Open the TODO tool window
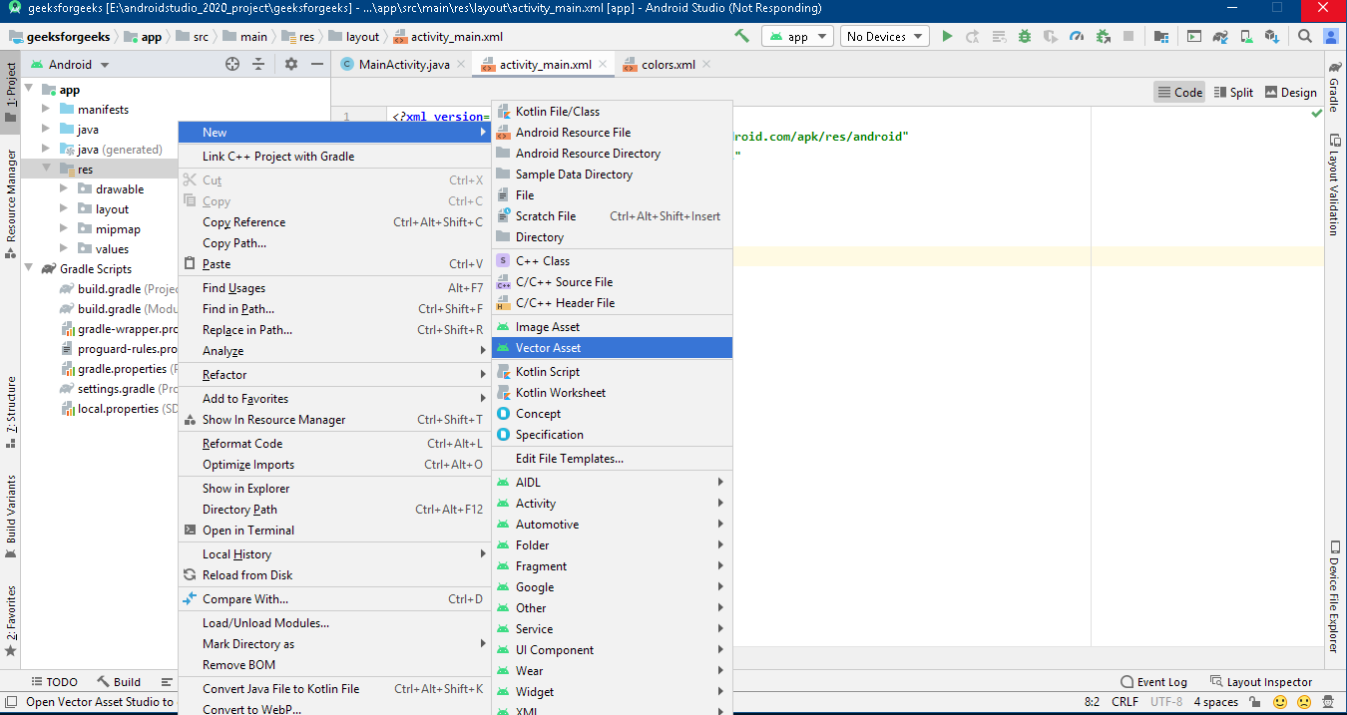1347x715 pixels. point(53,682)
